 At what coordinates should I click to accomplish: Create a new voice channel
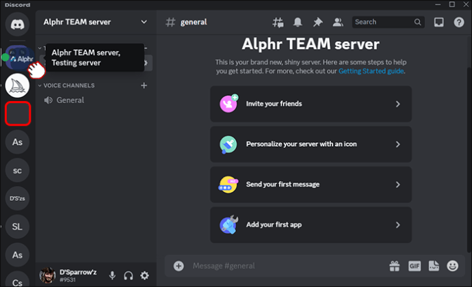(x=144, y=85)
